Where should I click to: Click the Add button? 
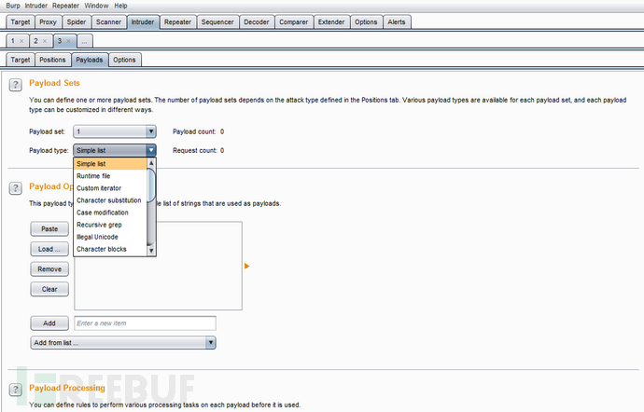(x=49, y=323)
